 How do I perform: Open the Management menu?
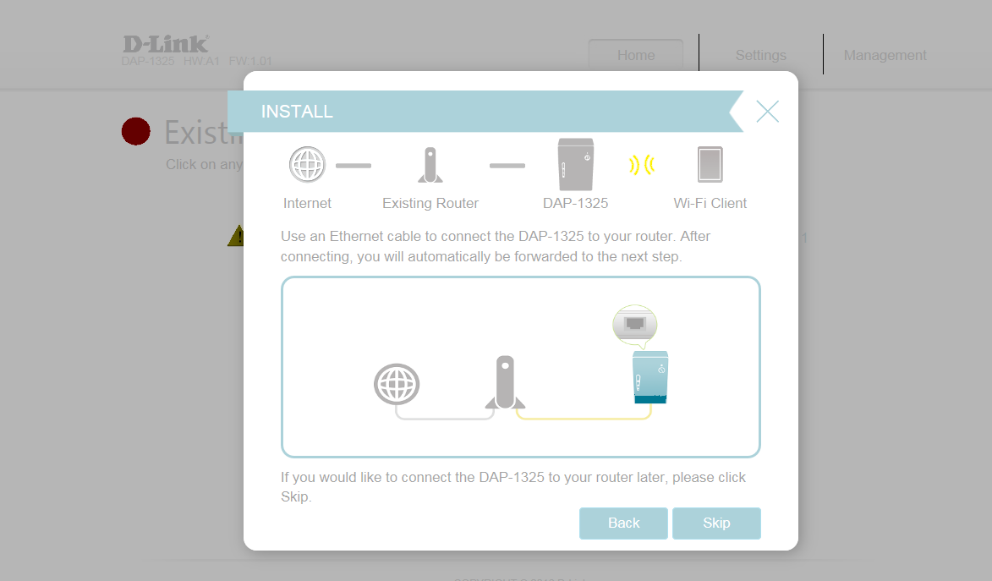point(885,55)
